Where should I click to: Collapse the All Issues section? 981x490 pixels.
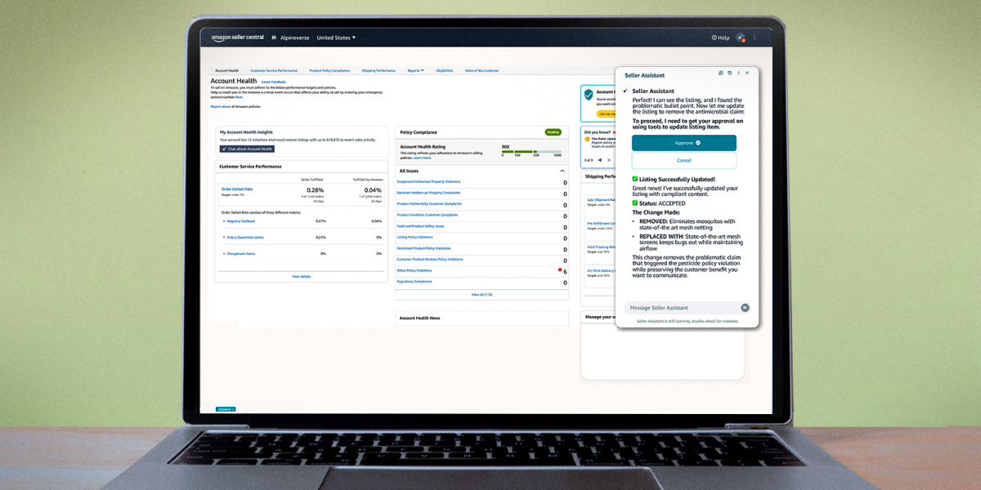click(x=562, y=171)
